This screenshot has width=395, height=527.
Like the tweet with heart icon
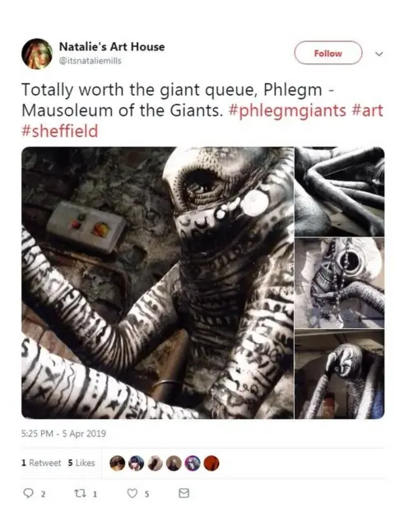coord(132,493)
